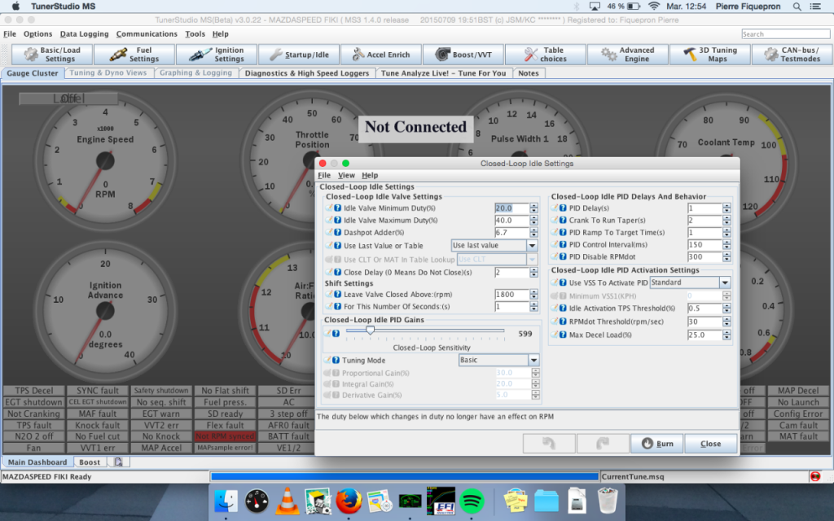The image size is (834, 521).
Task: Select the Boost dashboard tab
Action: [90, 462]
